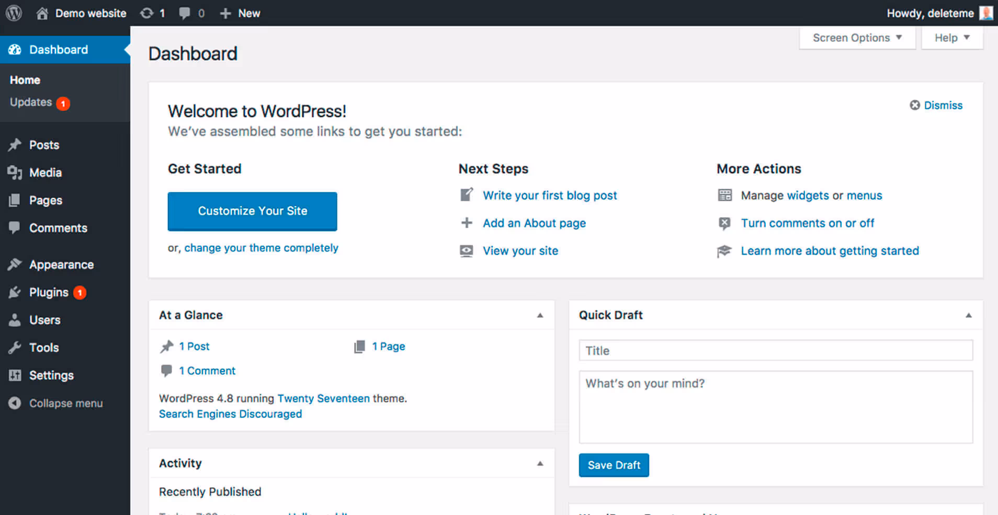
Task: Collapse the Quick Draft widget
Action: [x=969, y=315]
